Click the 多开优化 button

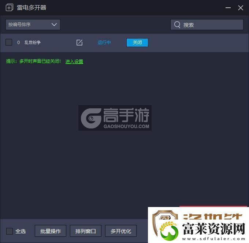point(121,231)
